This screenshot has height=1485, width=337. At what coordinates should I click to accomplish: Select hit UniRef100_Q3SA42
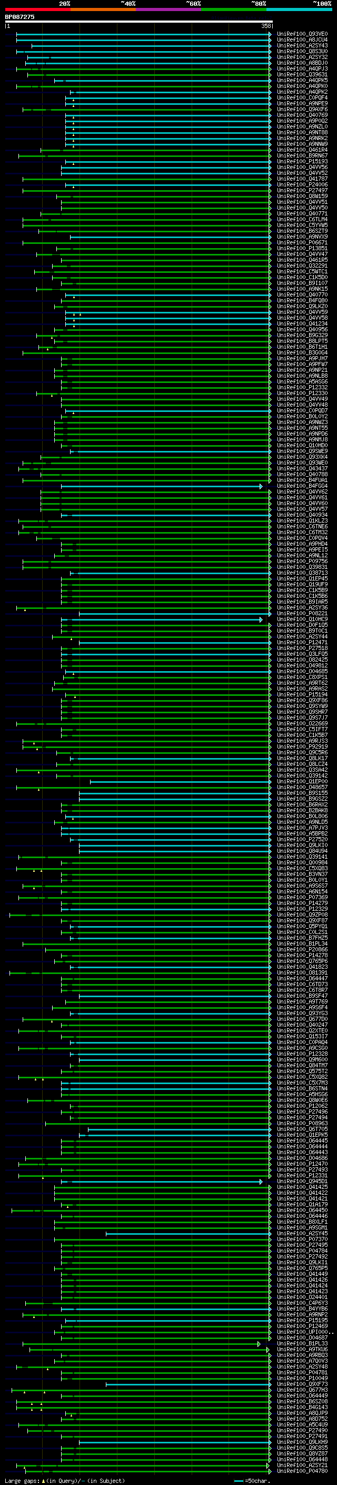click(302, 770)
